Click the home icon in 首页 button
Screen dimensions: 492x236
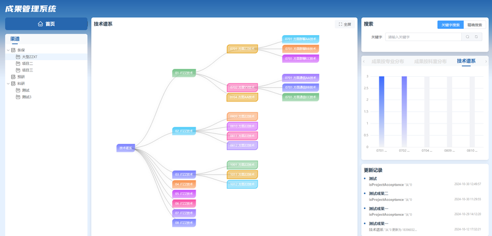[x=40, y=24]
